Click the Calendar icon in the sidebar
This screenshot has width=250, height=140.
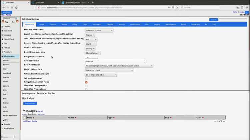pos(2,26)
